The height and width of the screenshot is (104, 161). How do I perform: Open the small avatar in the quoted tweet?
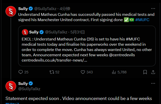tap(25, 32)
